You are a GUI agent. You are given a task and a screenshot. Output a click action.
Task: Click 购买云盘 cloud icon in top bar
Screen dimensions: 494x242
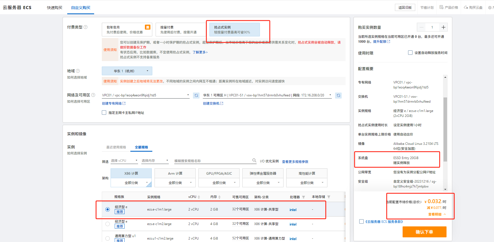(x=466, y=7)
